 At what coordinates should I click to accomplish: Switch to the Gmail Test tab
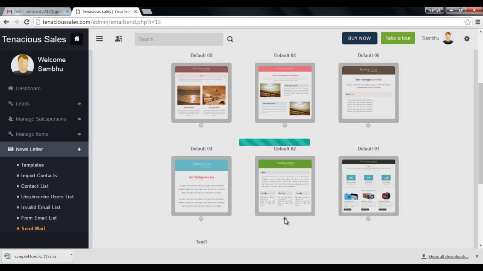[36, 11]
